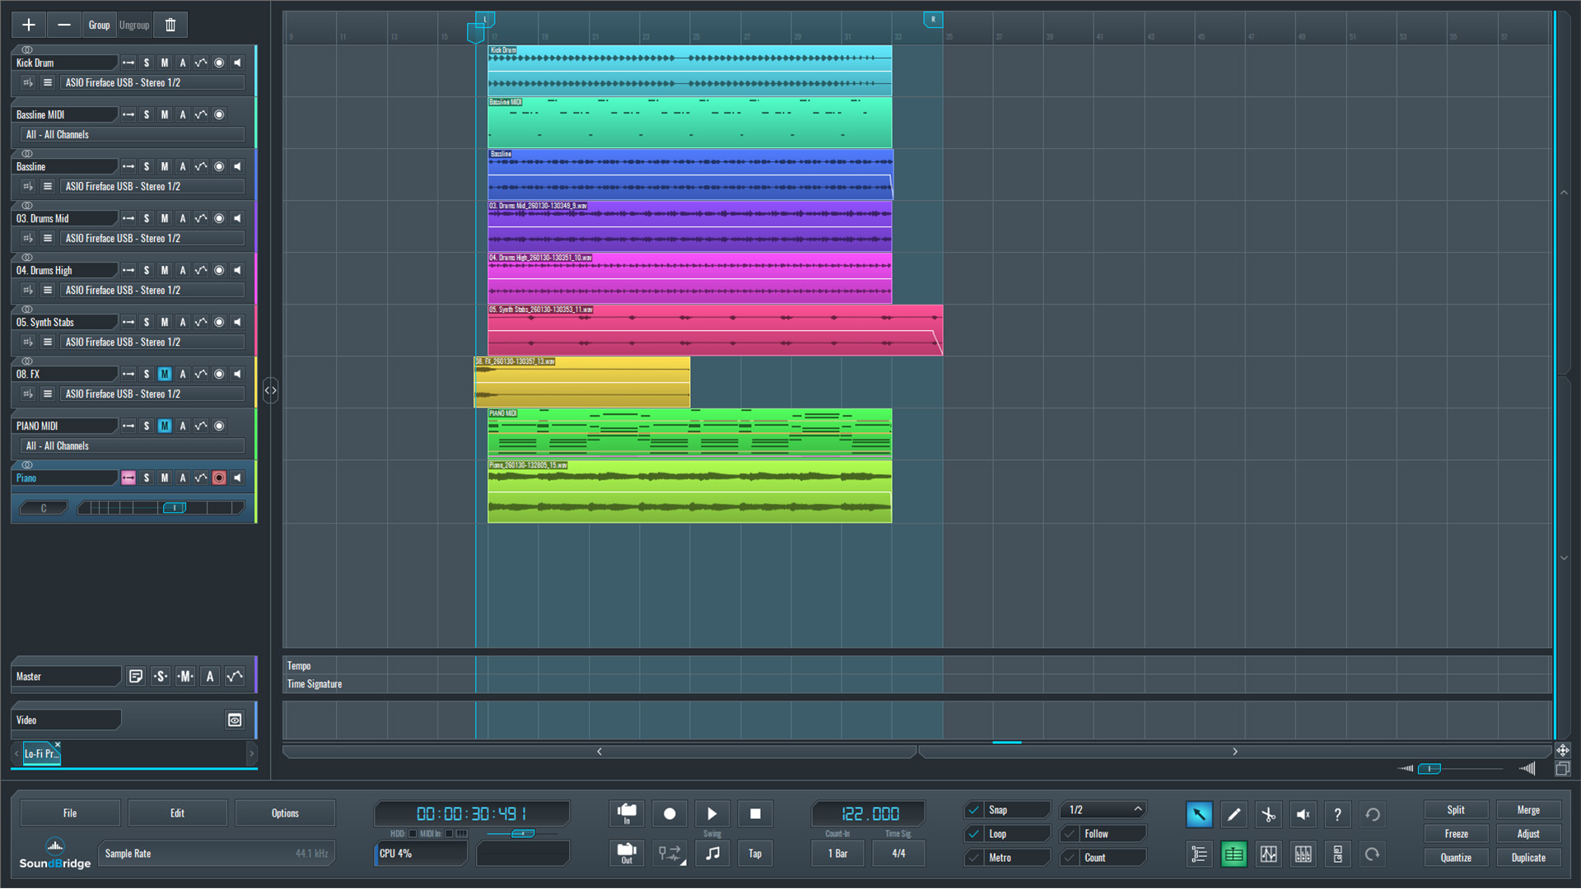
Task: Open Bassline MIDI All Channels dropdown
Action: point(133,135)
